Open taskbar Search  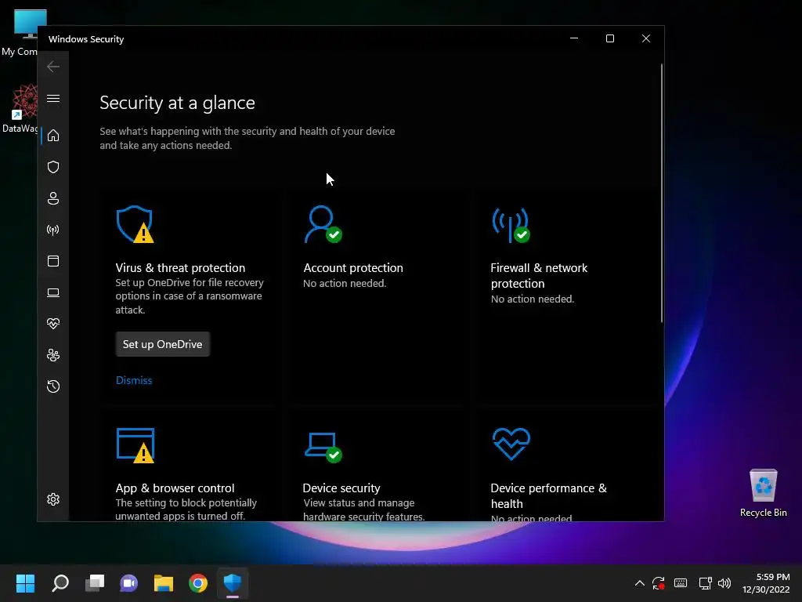(60, 583)
